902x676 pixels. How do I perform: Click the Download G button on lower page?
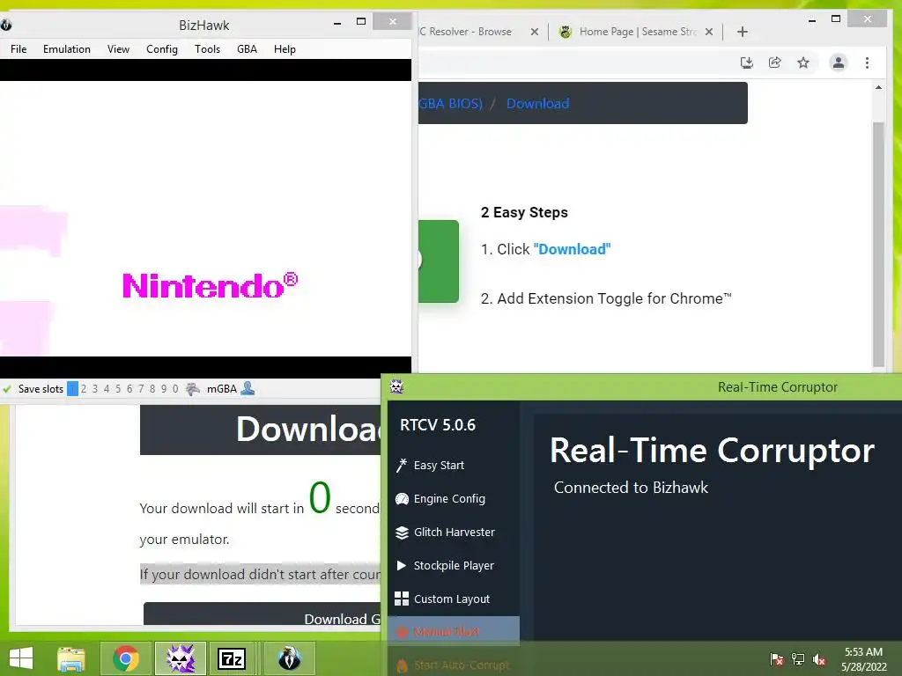(262, 614)
